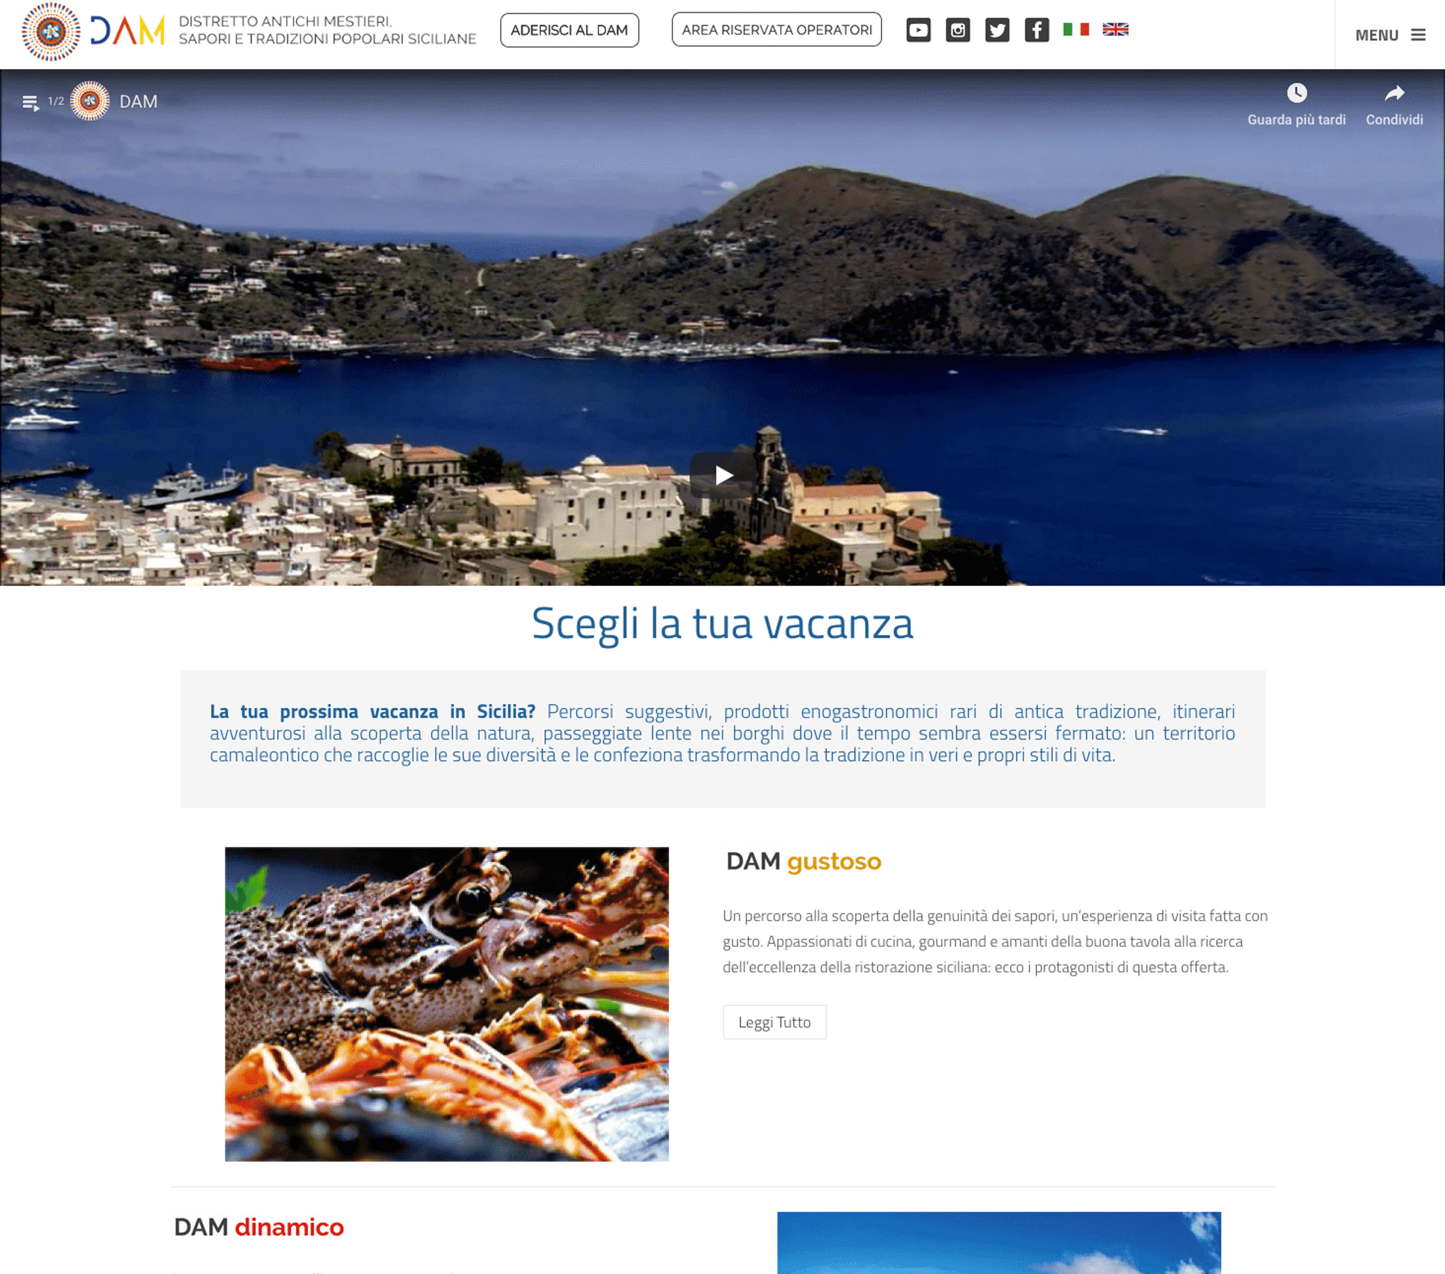The width and height of the screenshot is (1445, 1274).
Task: Switch site language to English flag
Action: 1116,29
